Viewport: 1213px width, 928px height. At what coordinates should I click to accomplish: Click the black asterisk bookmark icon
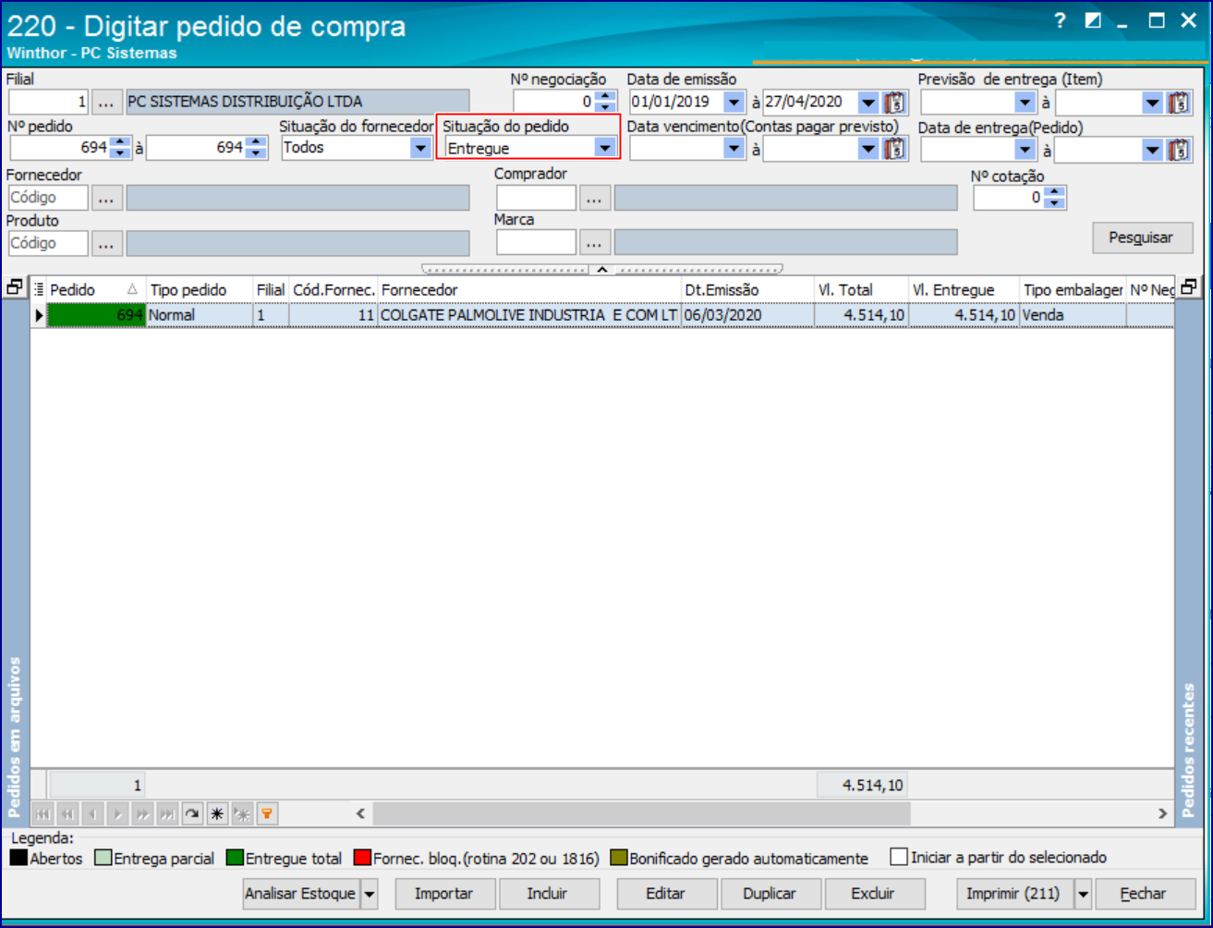point(217,814)
